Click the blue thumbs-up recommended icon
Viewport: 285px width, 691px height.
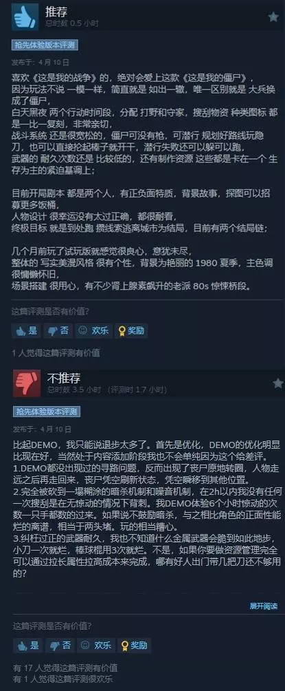[x=25, y=17]
